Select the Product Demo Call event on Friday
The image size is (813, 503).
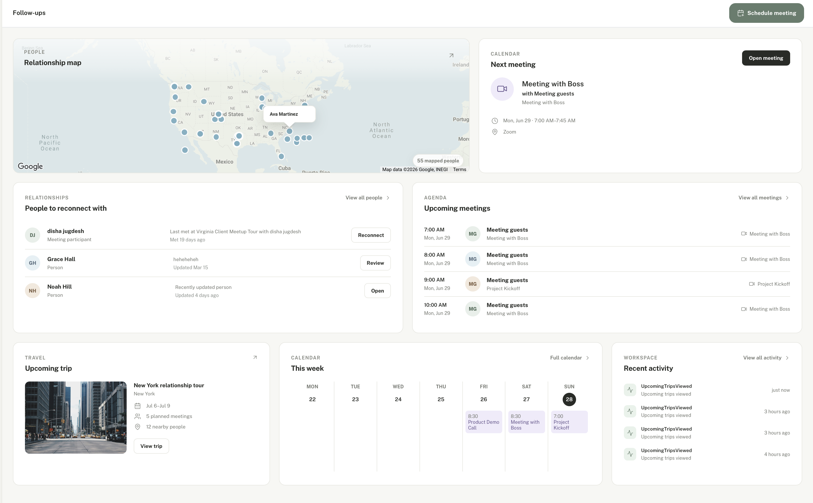tap(484, 422)
